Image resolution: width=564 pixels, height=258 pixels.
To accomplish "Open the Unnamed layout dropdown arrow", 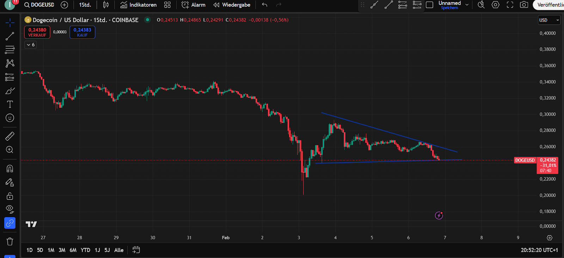I will coord(467,5).
